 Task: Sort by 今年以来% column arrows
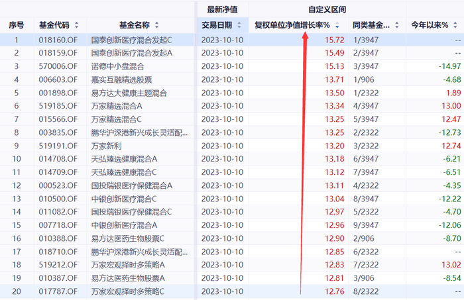coord(455,25)
